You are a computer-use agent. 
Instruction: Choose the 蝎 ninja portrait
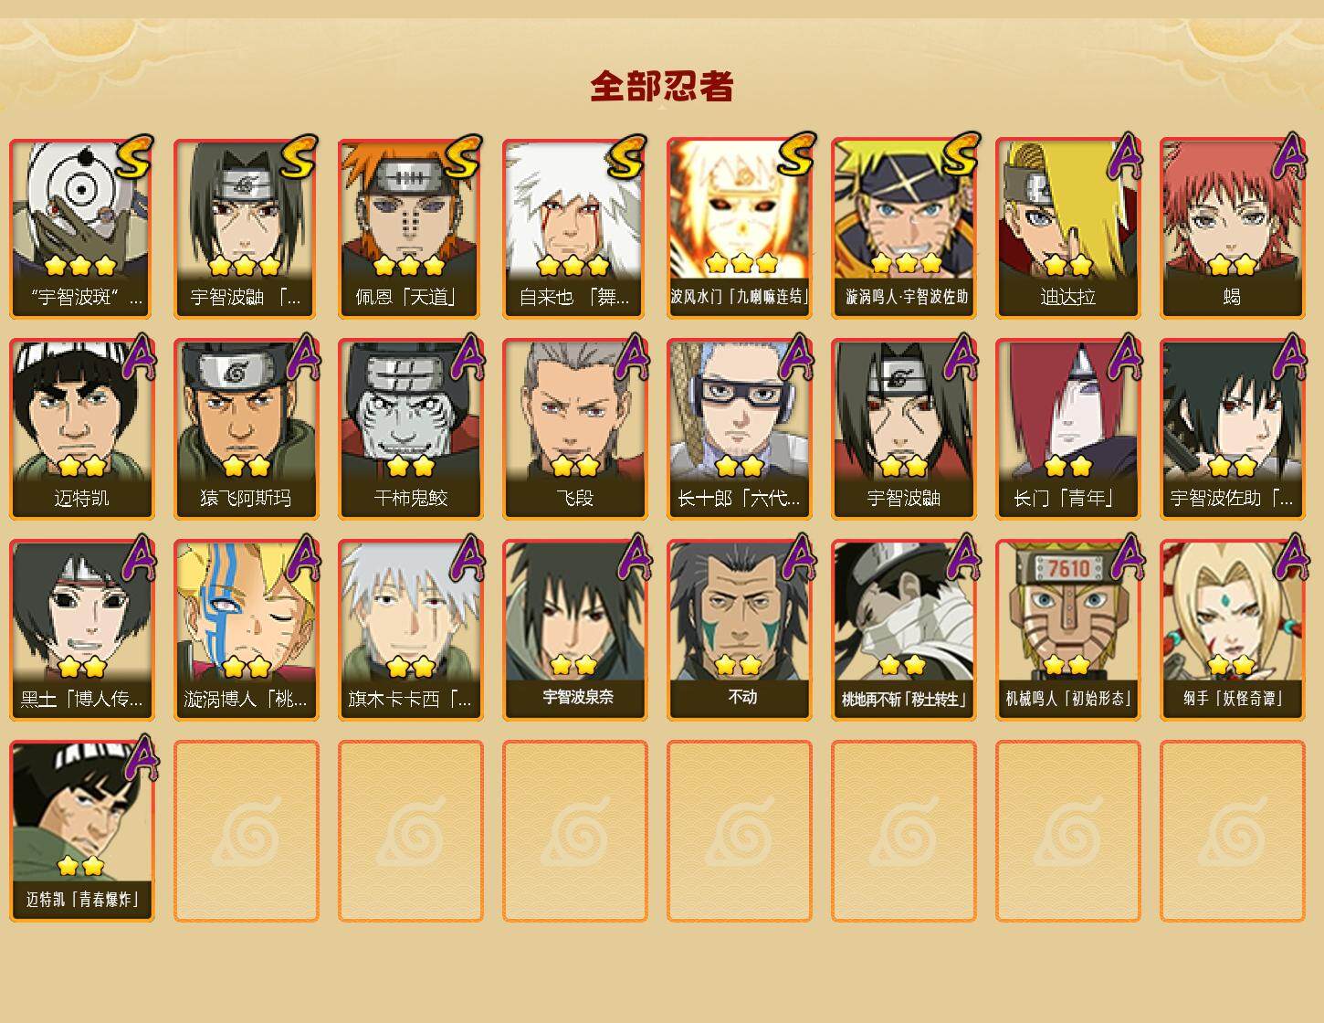(1233, 228)
